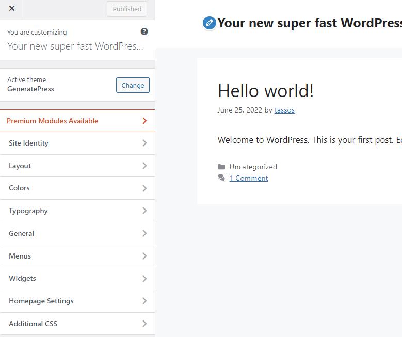This screenshot has height=337, width=402.
Task: Open the 1 Comment link
Action: [249, 178]
